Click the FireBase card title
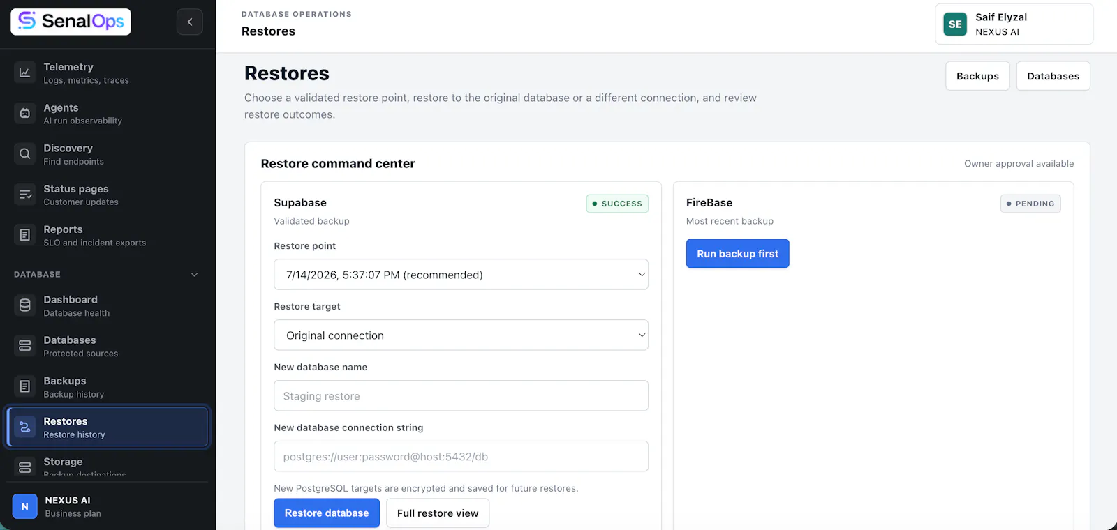 tap(709, 203)
